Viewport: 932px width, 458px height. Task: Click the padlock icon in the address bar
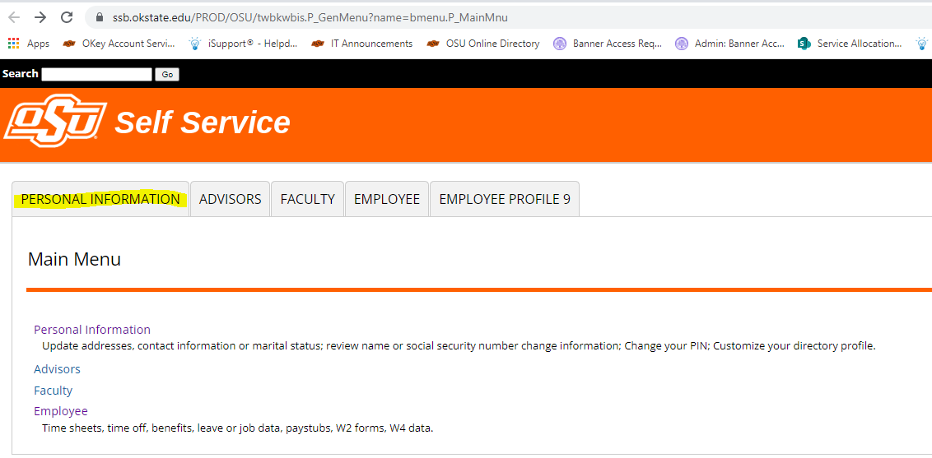tap(99, 18)
